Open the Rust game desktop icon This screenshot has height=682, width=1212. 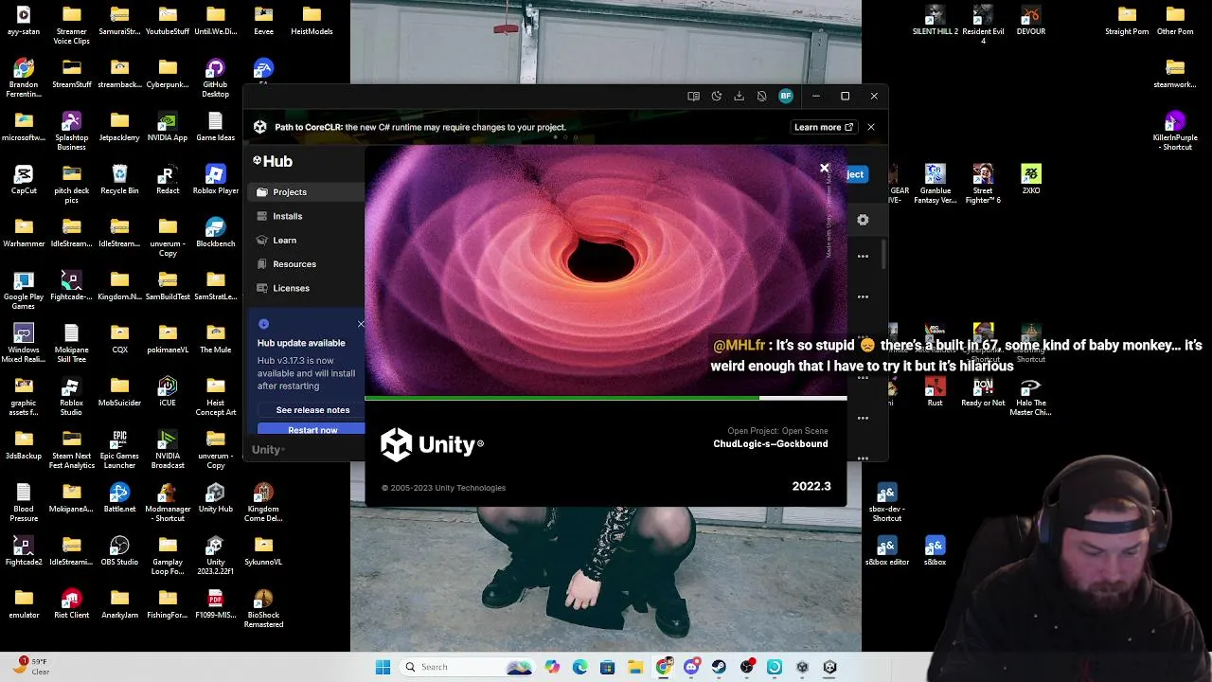coord(935,391)
